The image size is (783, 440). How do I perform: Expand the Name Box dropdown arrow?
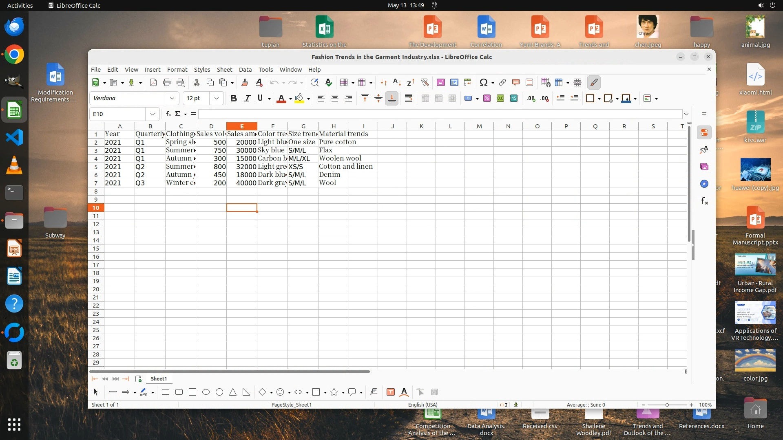tap(152, 114)
